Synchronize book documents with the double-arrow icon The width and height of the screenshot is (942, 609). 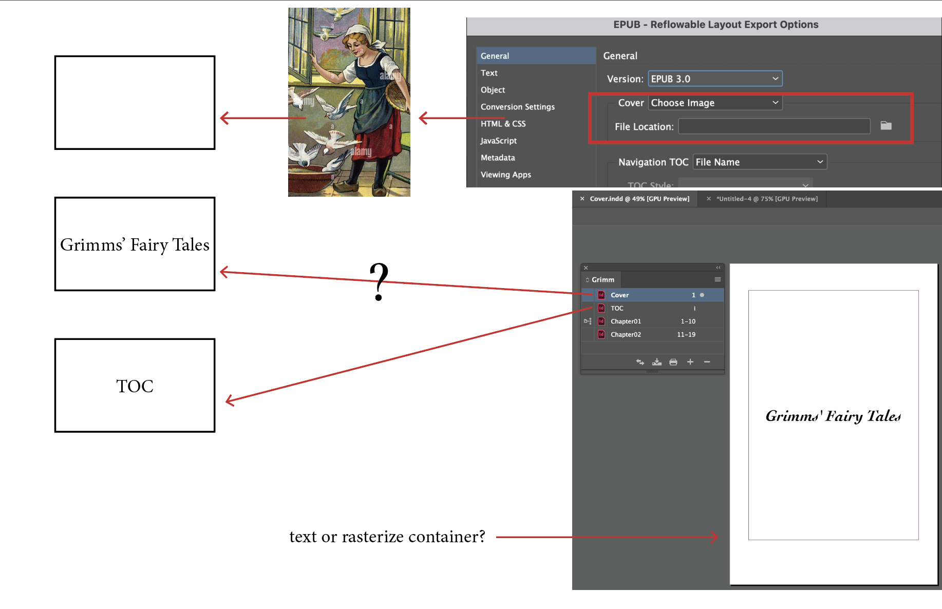tap(640, 361)
